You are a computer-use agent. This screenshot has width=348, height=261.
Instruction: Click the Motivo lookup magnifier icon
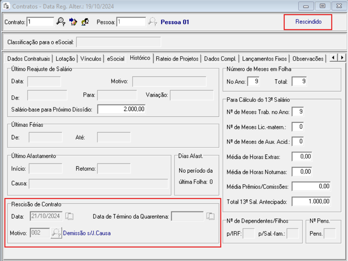point(57,233)
